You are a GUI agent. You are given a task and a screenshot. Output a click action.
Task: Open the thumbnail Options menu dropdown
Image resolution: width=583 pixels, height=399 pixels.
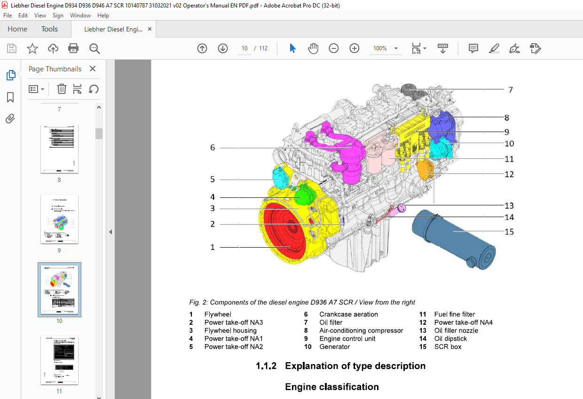coord(37,89)
